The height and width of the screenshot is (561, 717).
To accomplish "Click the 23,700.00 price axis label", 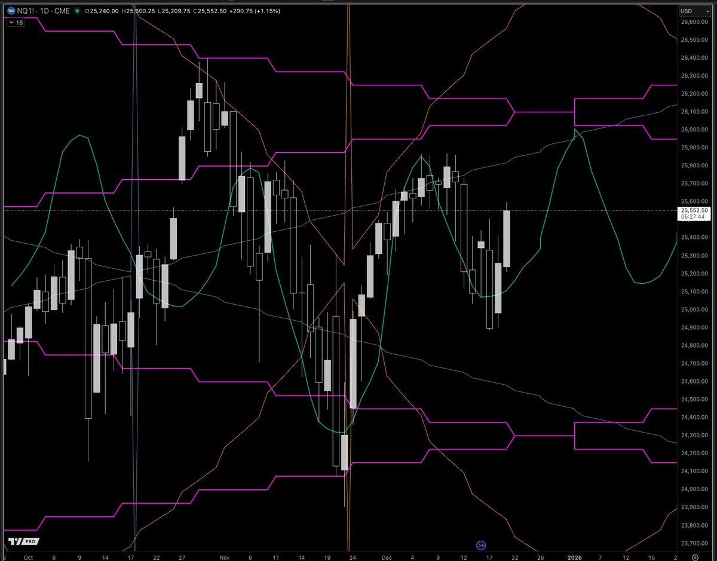I will [x=694, y=543].
